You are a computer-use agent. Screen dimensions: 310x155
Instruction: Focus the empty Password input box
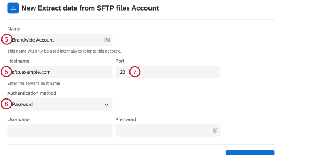(164, 131)
